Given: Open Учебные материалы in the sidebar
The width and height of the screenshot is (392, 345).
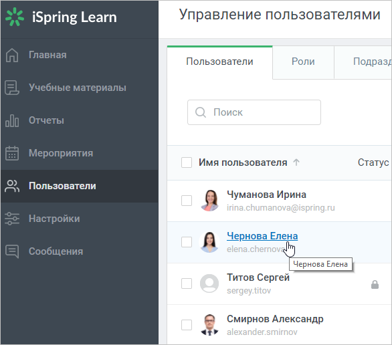Looking at the screenshot, I should click(x=80, y=88).
